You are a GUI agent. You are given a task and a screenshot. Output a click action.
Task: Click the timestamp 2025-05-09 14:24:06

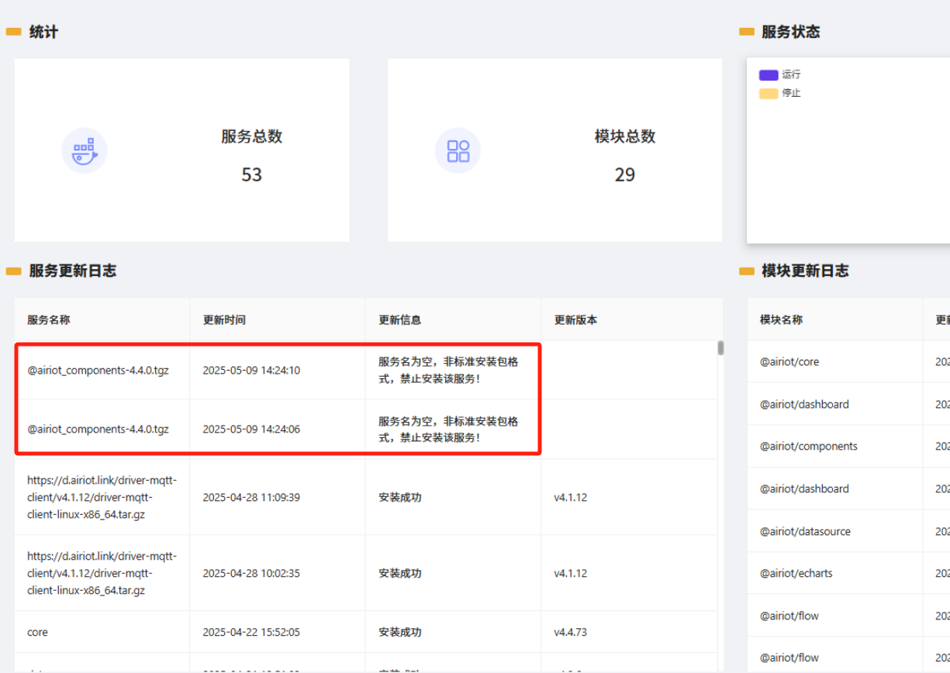tap(251, 429)
